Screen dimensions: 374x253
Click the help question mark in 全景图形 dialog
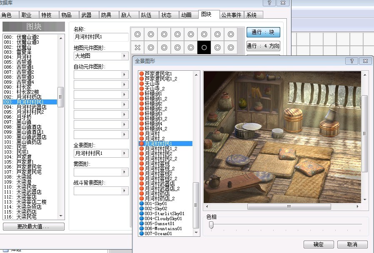tap(352, 61)
